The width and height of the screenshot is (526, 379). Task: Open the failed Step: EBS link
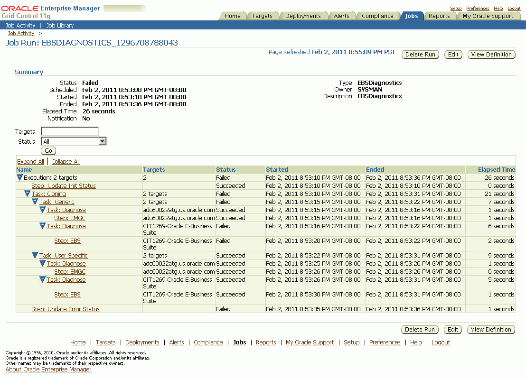point(67,240)
